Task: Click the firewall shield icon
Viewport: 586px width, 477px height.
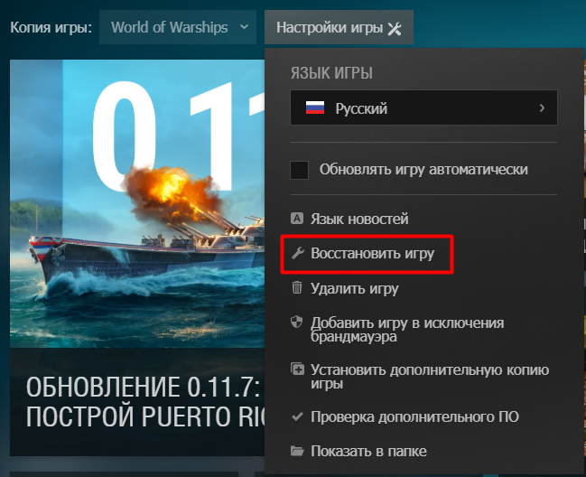Action: [x=297, y=322]
